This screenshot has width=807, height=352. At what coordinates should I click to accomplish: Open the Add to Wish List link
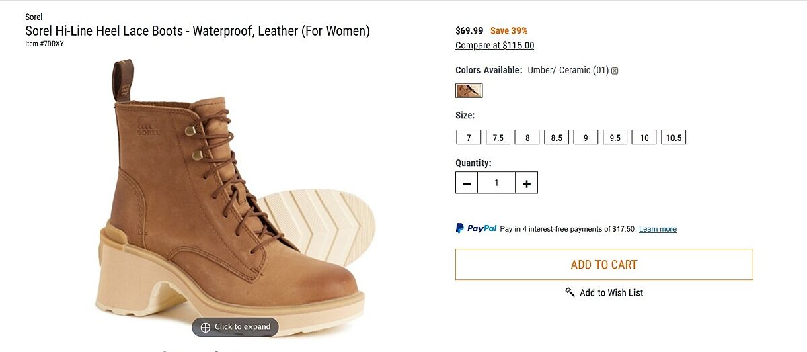pos(611,292)
